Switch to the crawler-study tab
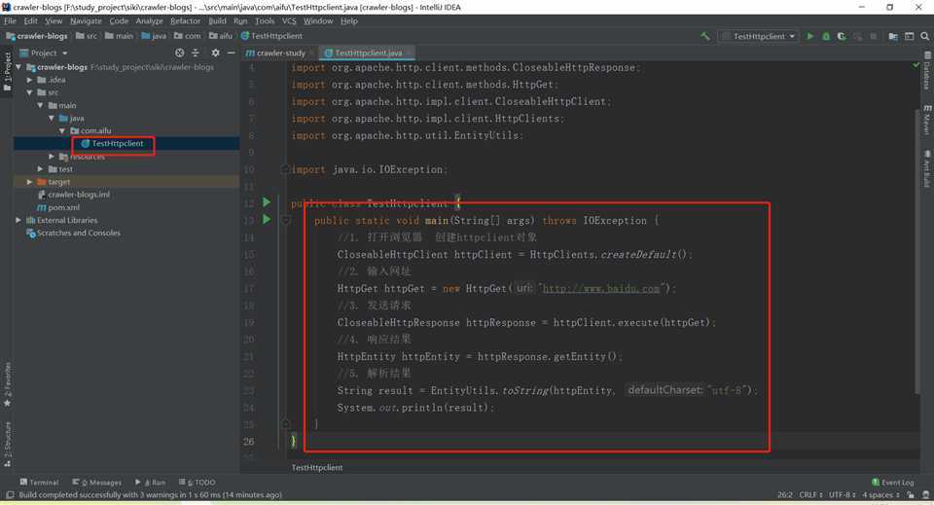This screenshot has height=505, width=934. (275, 53)
